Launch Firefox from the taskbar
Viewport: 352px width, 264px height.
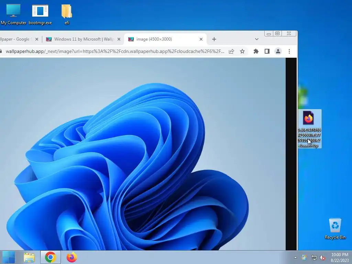pos(71,257)
